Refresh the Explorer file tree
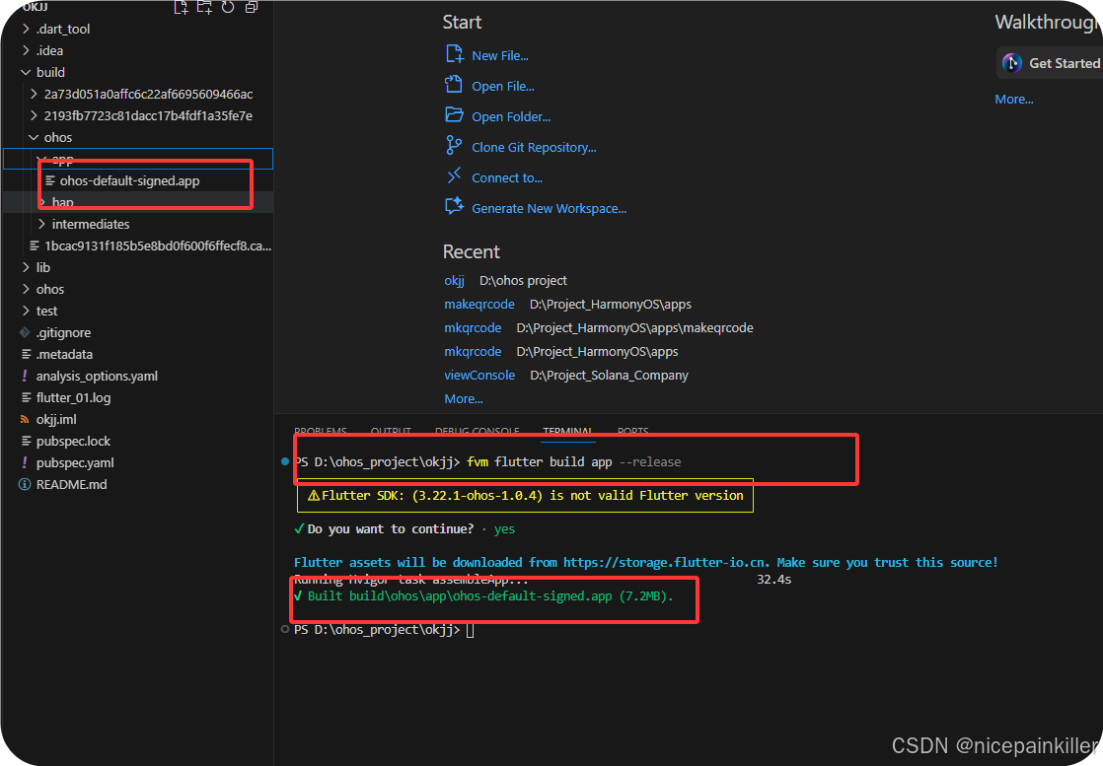Viewport: 1103px width, 766px height. tap(228, 7)
